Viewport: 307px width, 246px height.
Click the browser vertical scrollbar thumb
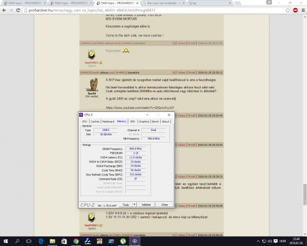[x=305, y=194]
